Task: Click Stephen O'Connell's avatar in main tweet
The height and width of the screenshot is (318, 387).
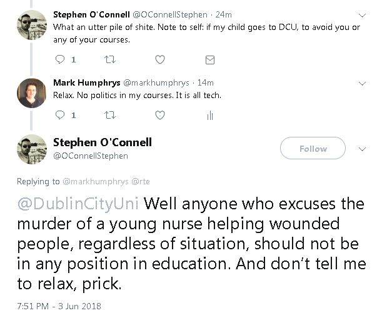Action: click(32, 149)
